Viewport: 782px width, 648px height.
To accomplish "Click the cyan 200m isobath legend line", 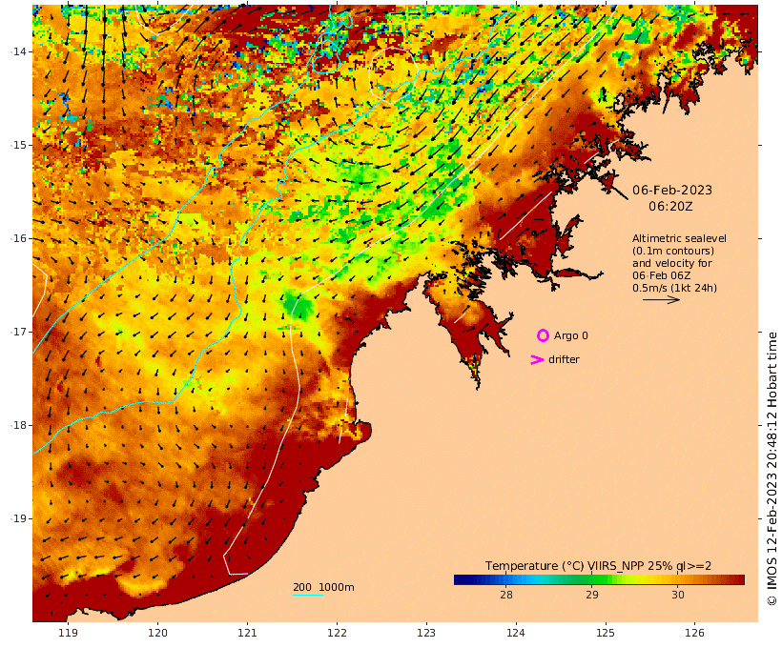I will [308, 596].
